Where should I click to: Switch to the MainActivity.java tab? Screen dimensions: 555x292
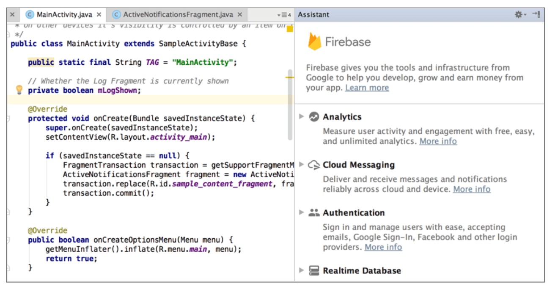(63, 14)
